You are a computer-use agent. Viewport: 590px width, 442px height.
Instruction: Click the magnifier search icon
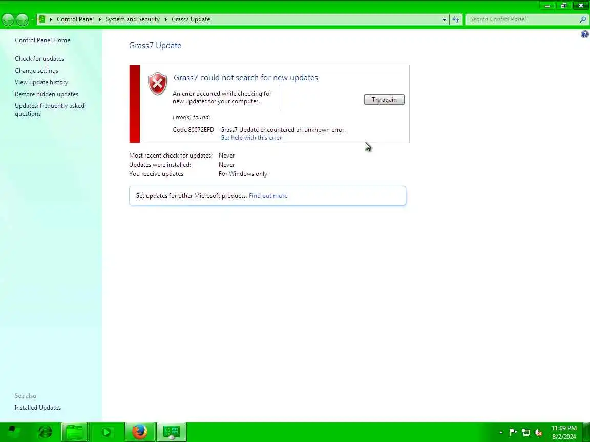tap(583, 19)
